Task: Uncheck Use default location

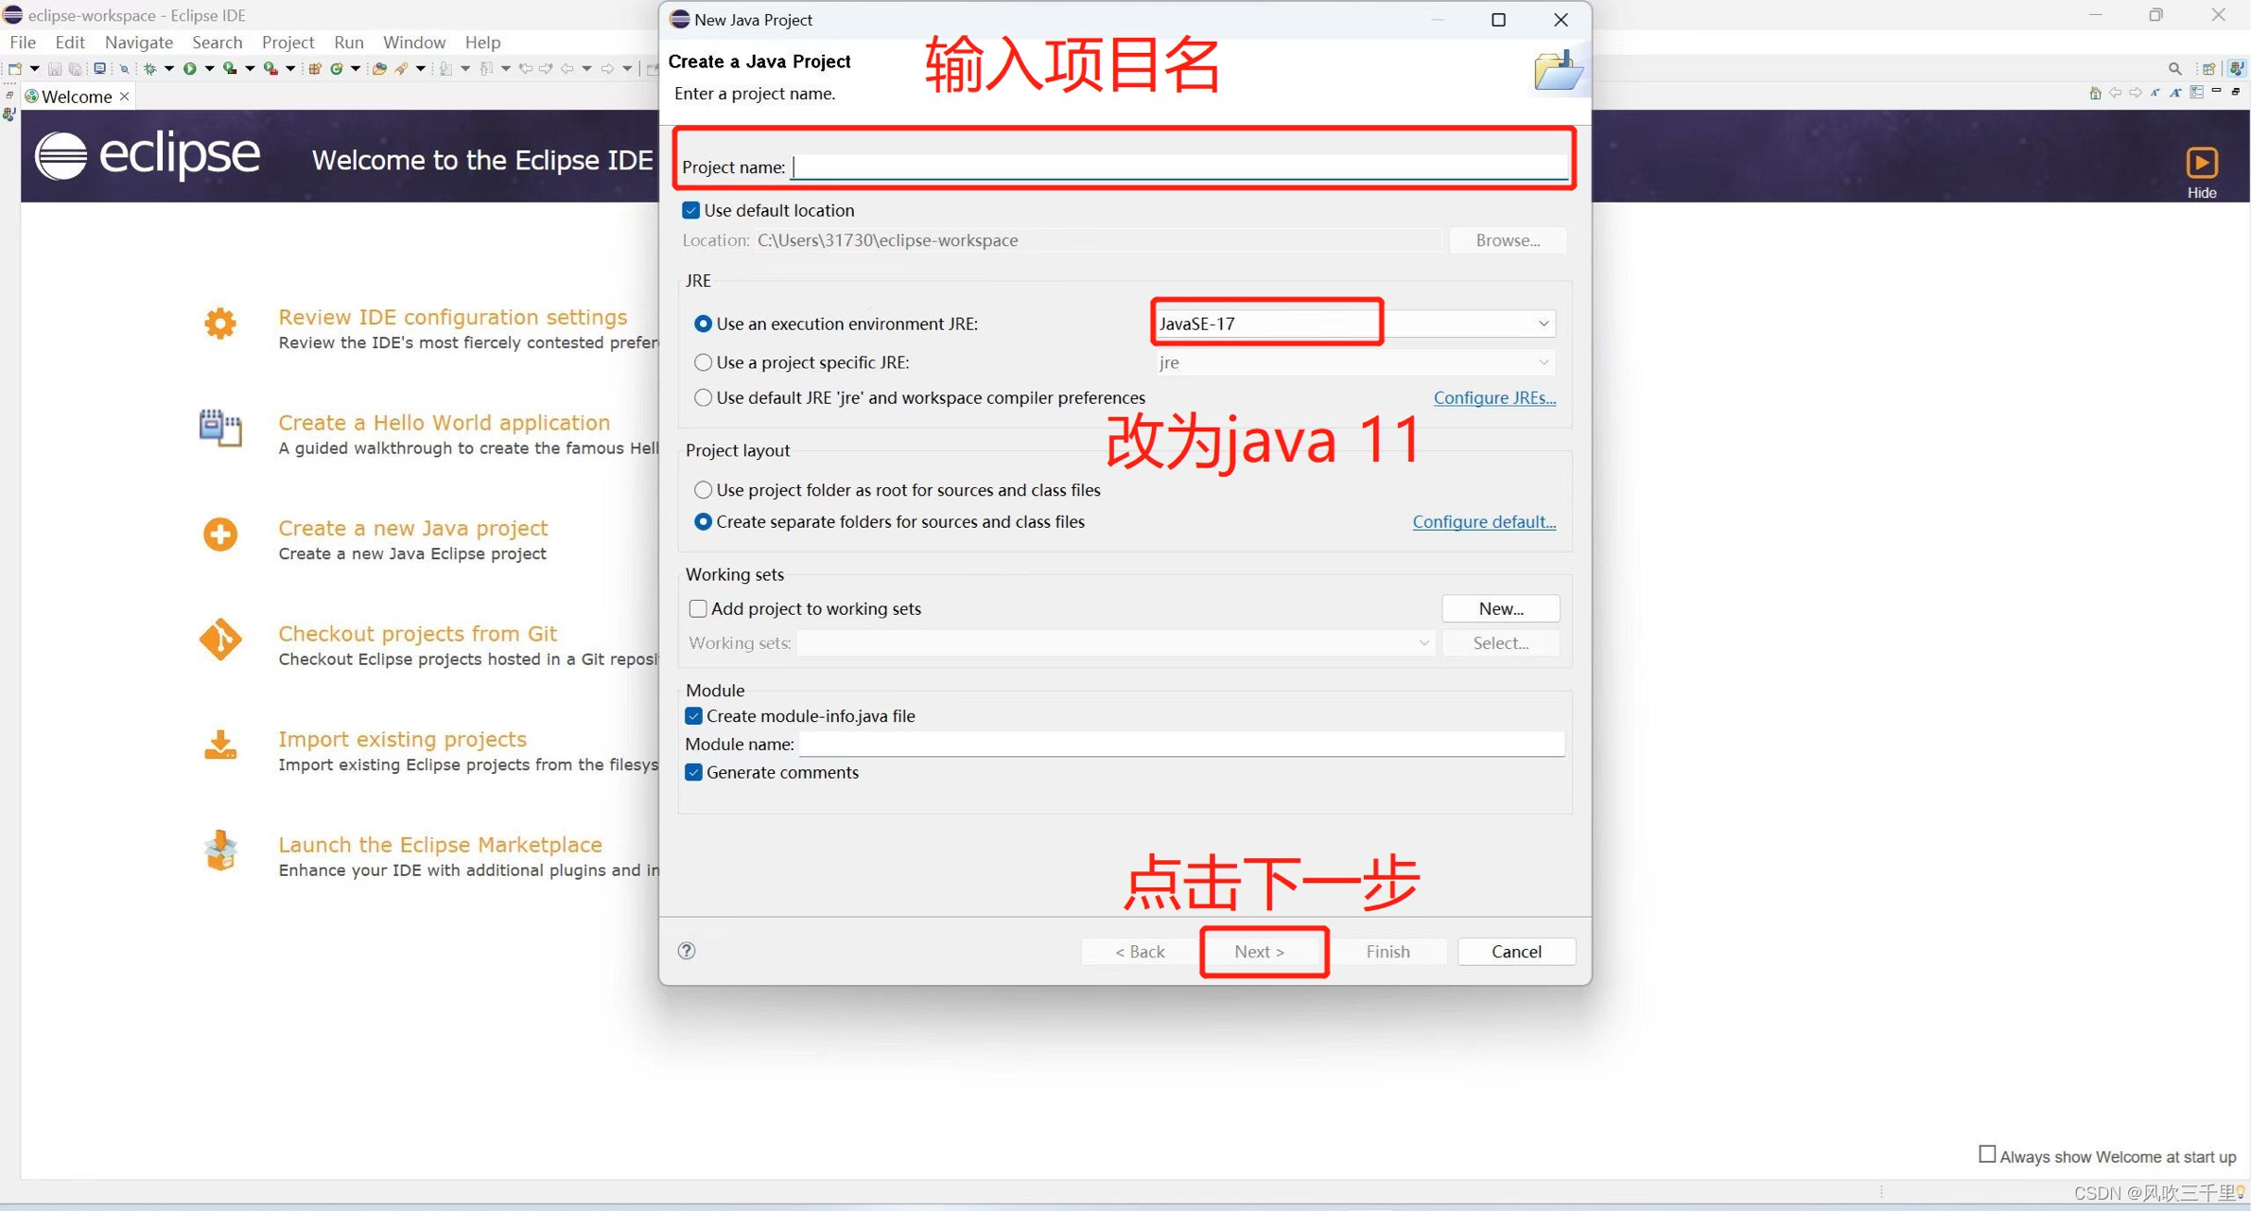Action: pyautogui.click(x=691, y=210)
